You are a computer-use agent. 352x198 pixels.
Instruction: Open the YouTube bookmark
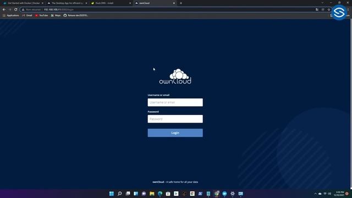click(x=42, y=15)
